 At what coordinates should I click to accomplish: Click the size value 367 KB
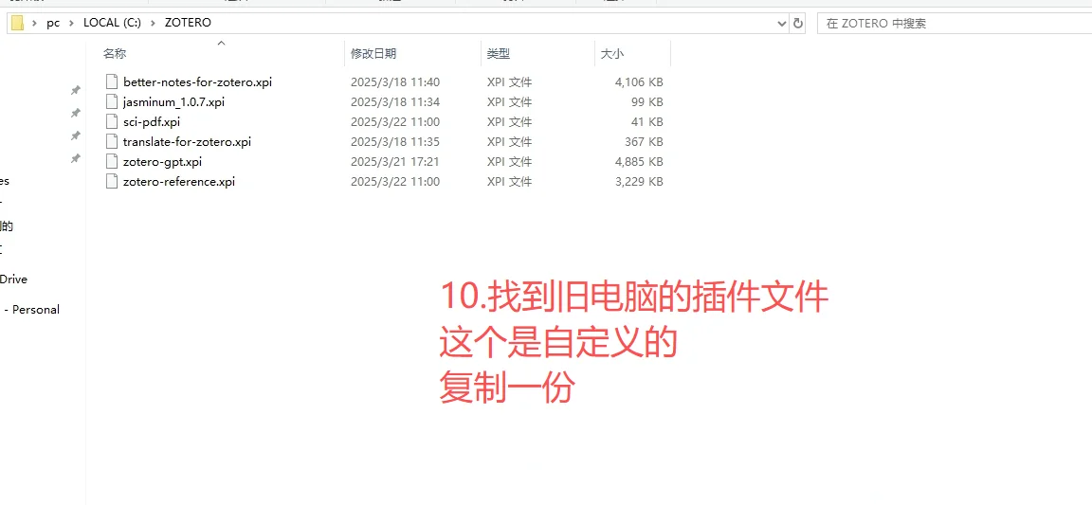(645, 141)
